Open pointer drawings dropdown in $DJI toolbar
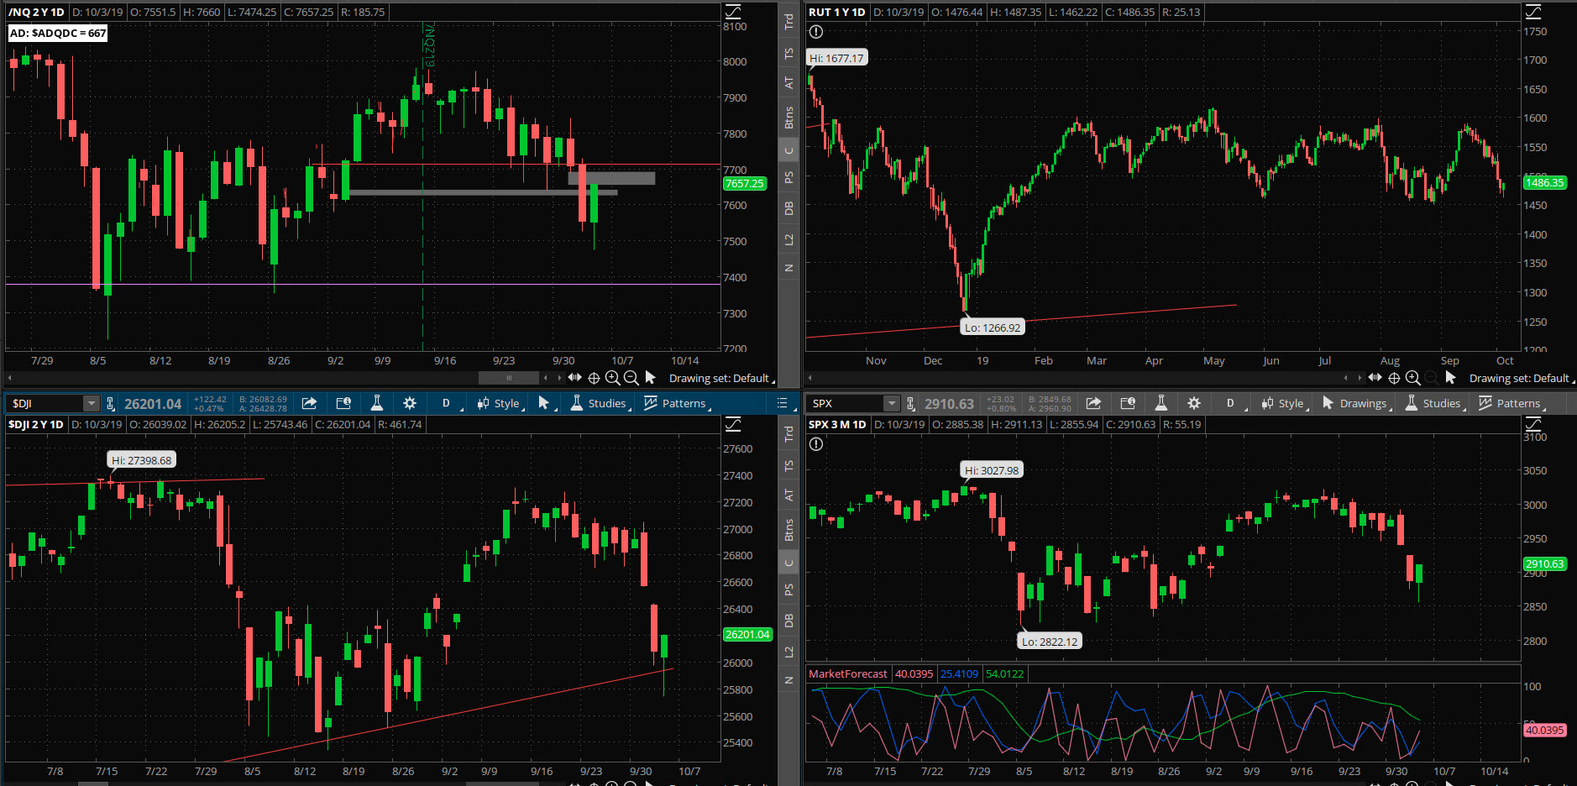Screen dimensions: 1577x786 [x=546, y=404]
